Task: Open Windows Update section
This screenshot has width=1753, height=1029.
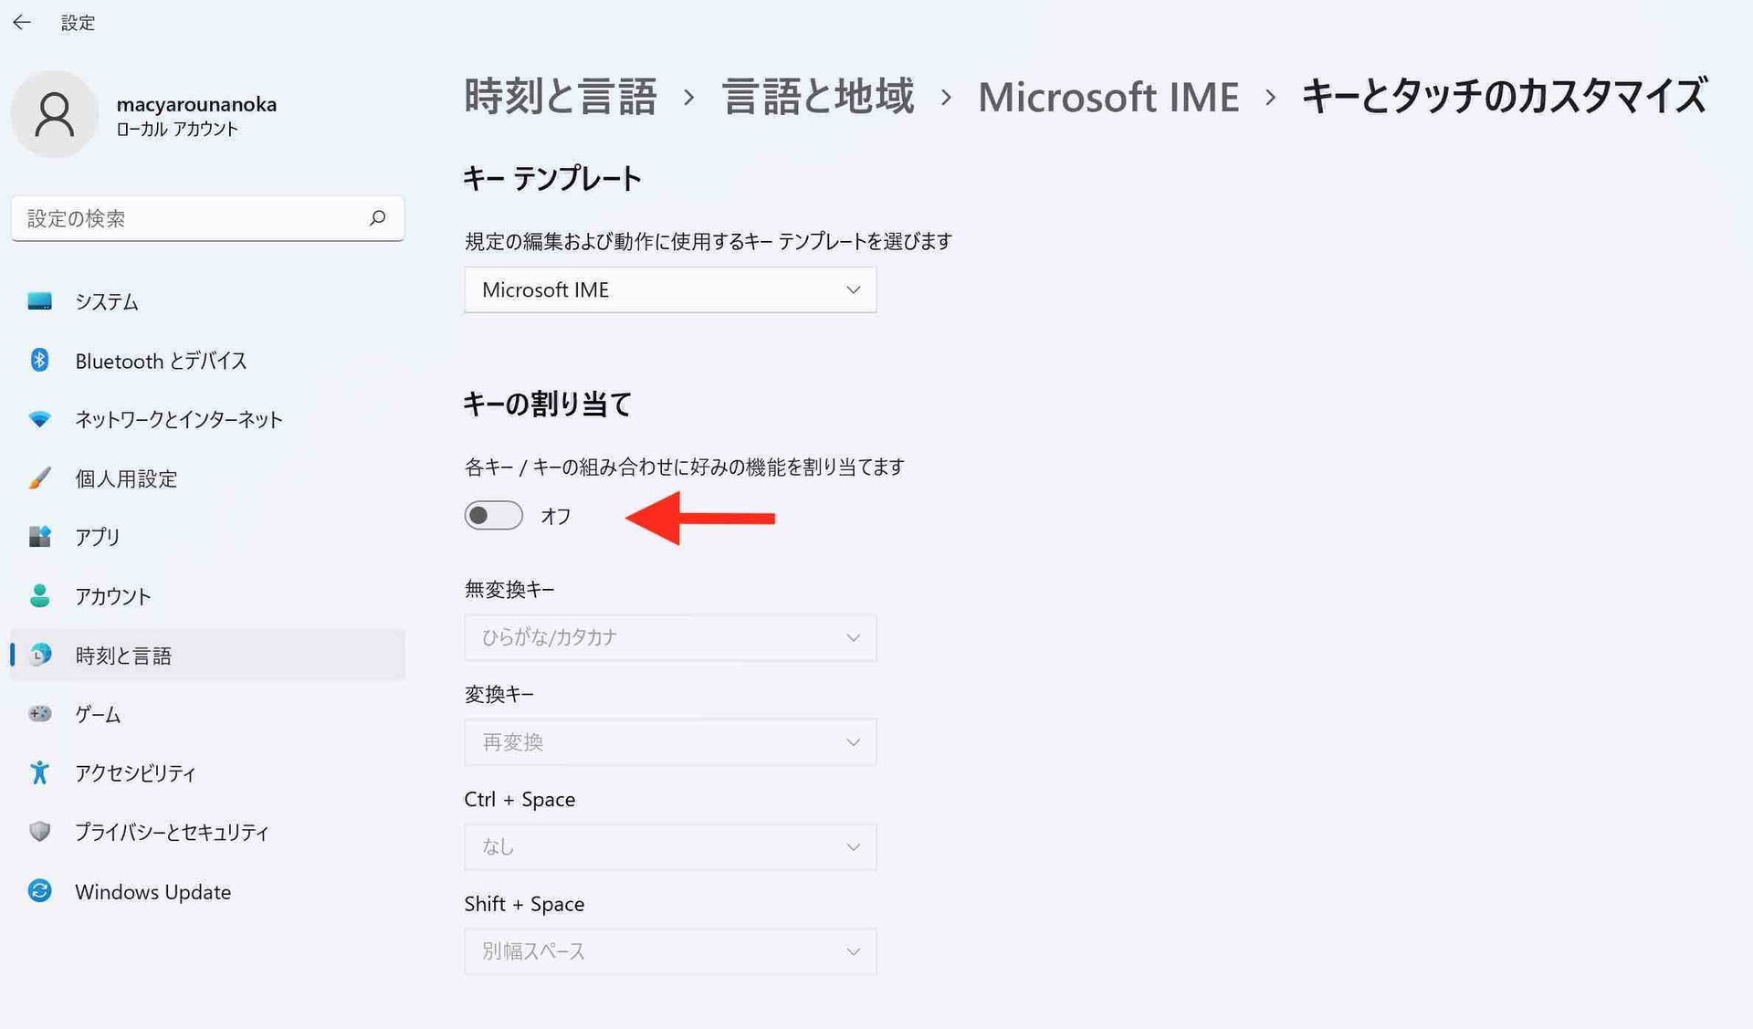Action: [x=207, y=891]
